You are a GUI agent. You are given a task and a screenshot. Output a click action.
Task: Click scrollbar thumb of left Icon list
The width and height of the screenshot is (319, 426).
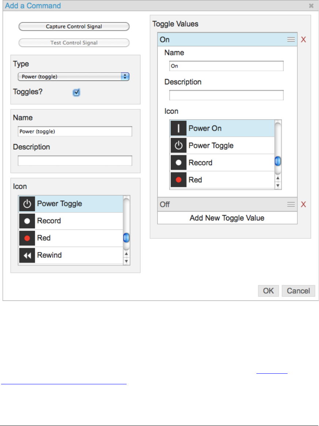click(x=126, y=238)
